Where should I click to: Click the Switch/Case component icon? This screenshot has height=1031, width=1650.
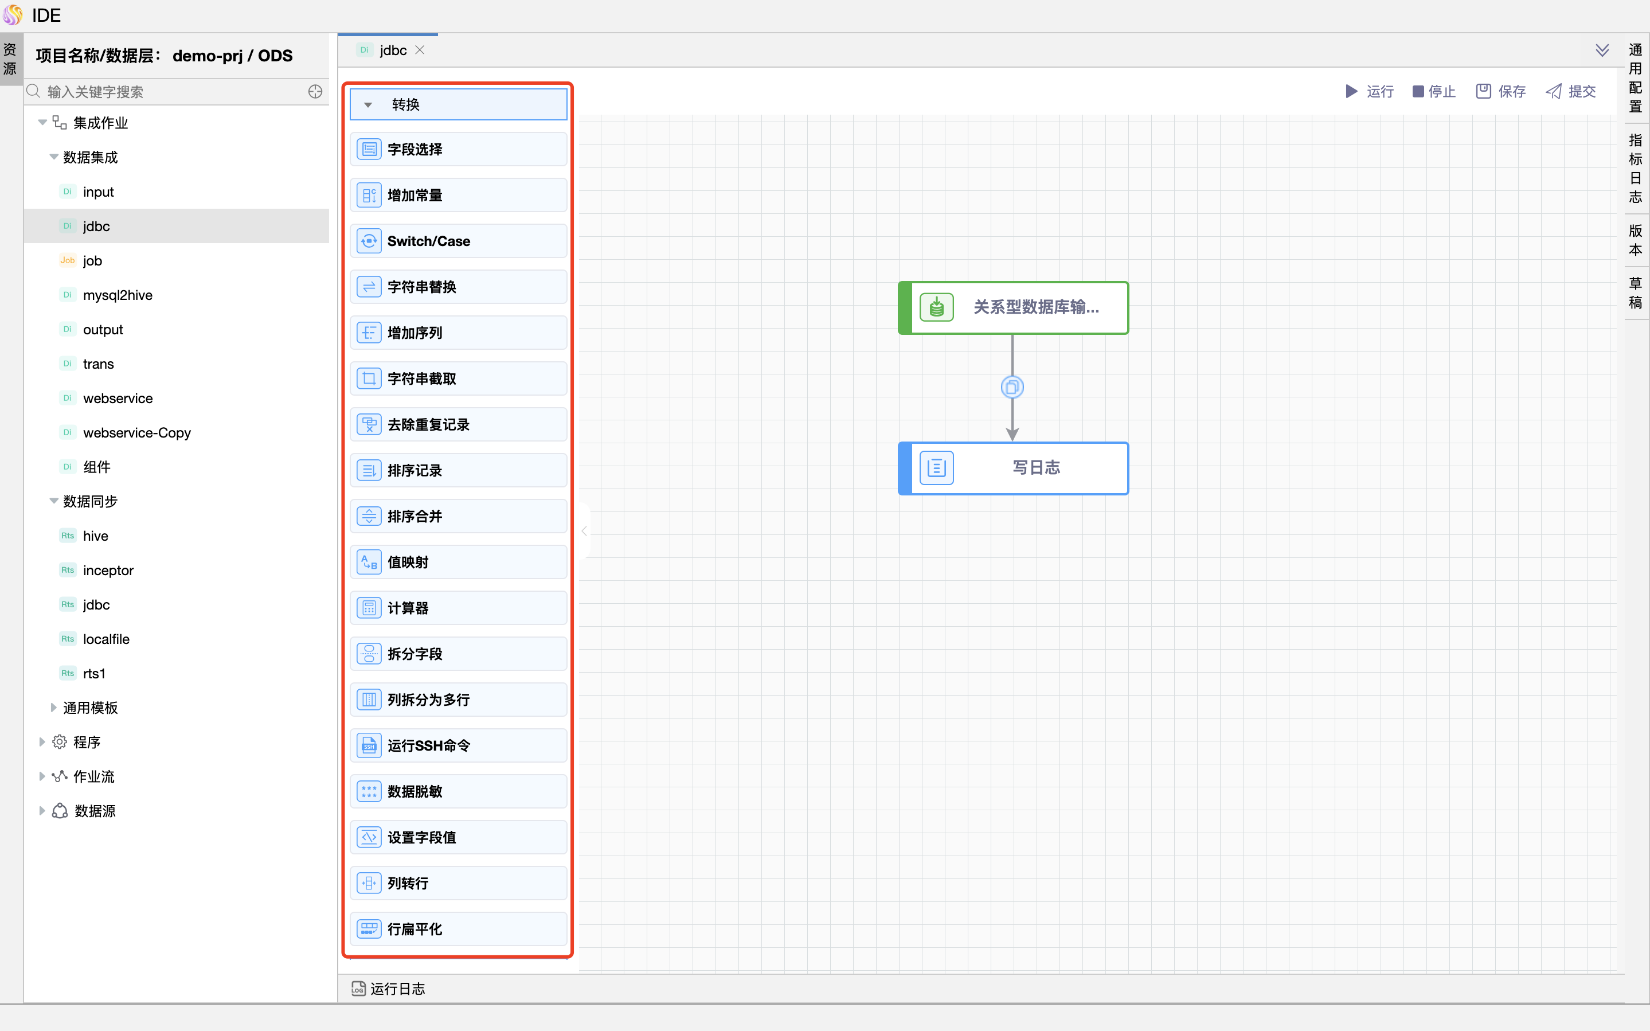[369, 241]
